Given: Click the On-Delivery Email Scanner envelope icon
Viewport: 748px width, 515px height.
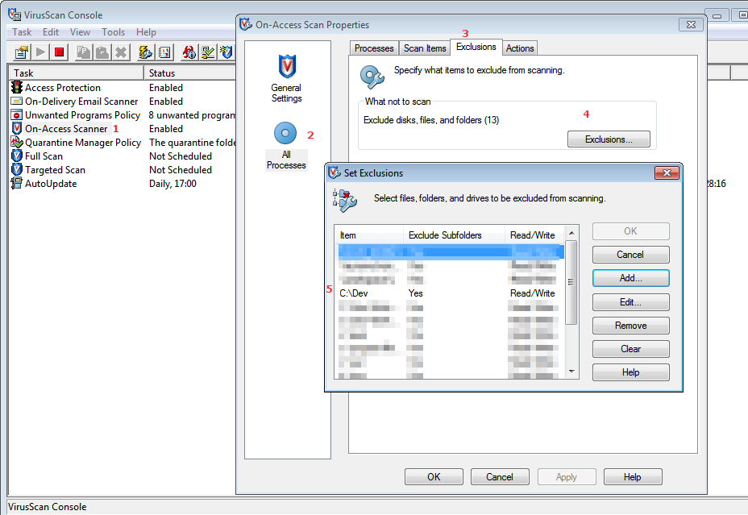Looking at the screenshot, I should point(17,101).
